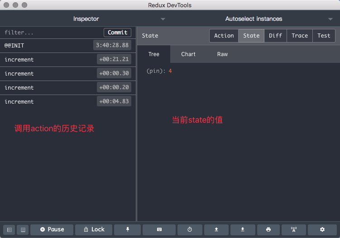
Task: Click the print icon
Action: tap(268, 230)
